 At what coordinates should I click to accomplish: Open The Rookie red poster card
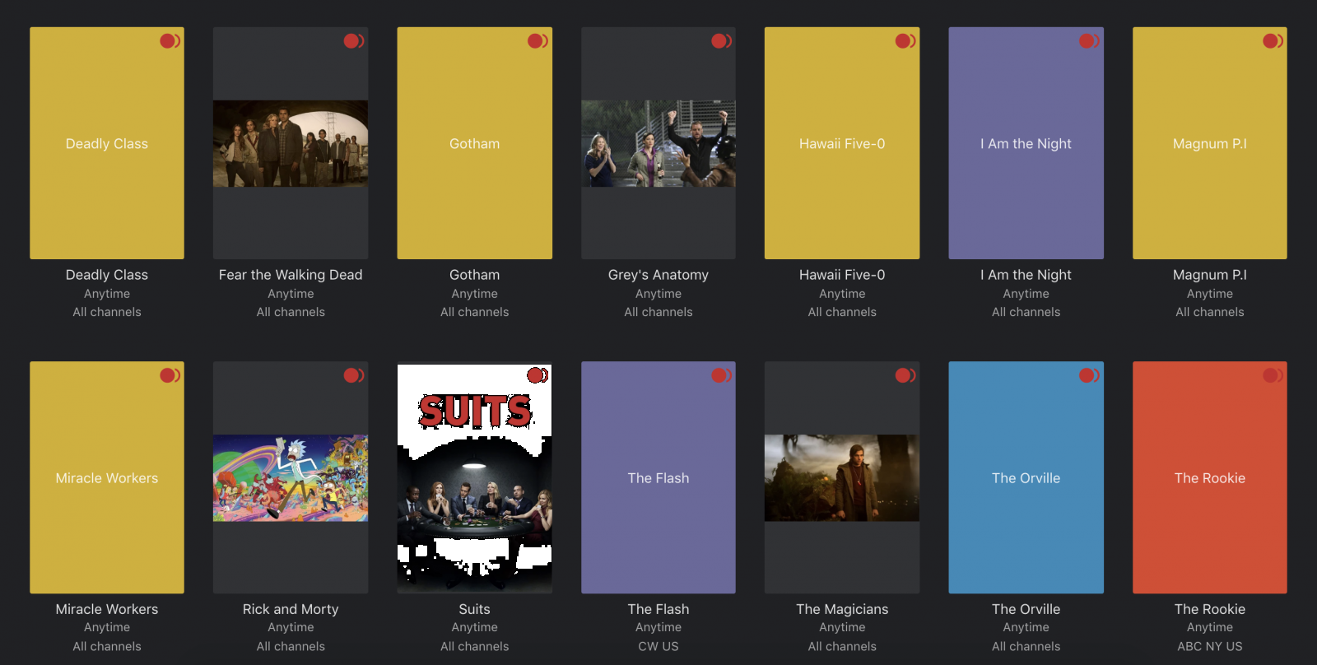[x=1210, y=477]
